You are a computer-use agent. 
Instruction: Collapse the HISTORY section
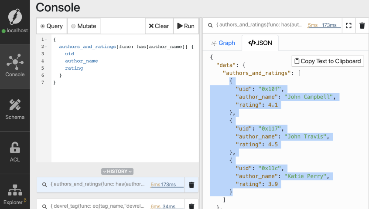click(117, 172)
